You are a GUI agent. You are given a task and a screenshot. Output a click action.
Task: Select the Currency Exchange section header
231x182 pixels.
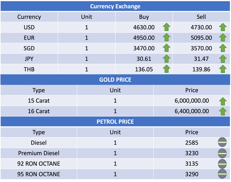pyautogui.click(x=115, y=6)
